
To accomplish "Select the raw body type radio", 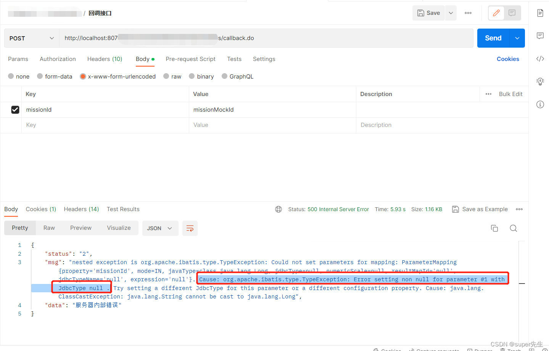I will point(166,76).
